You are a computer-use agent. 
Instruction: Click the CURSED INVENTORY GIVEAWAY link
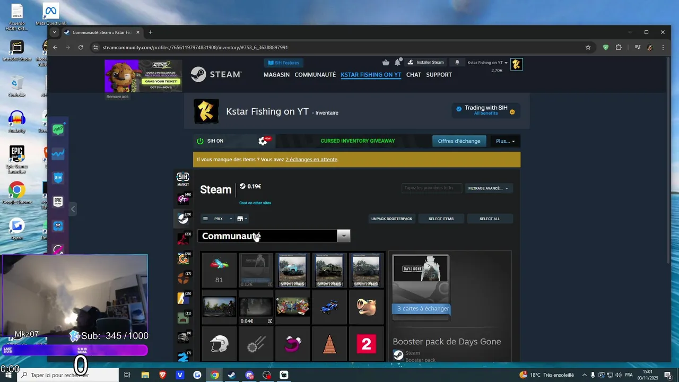click(x=358, y=141)
